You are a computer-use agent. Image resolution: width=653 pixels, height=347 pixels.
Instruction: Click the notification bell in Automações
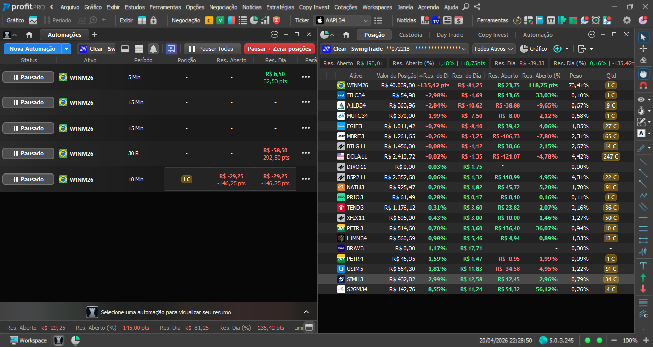tap(153, 49)
